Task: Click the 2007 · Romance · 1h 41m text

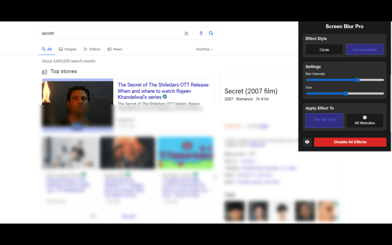Action: coord(247,99)
